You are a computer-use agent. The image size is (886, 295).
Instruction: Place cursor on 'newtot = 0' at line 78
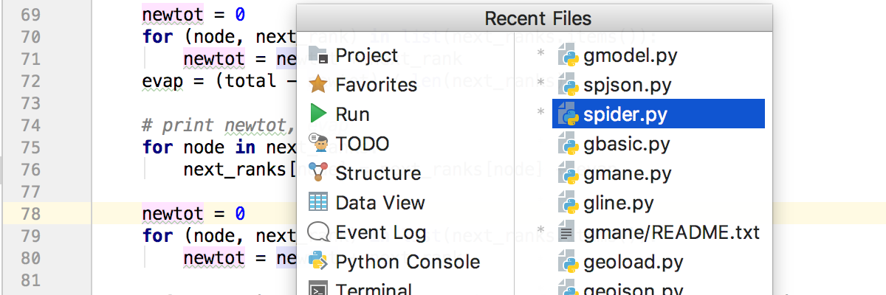point(193,214)
